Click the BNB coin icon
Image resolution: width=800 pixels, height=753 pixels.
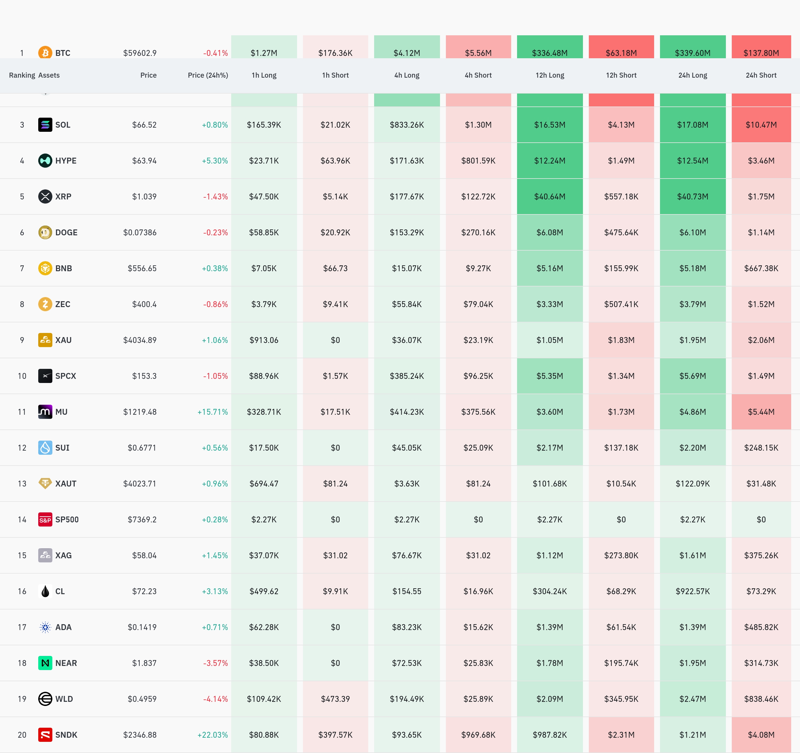45,268
